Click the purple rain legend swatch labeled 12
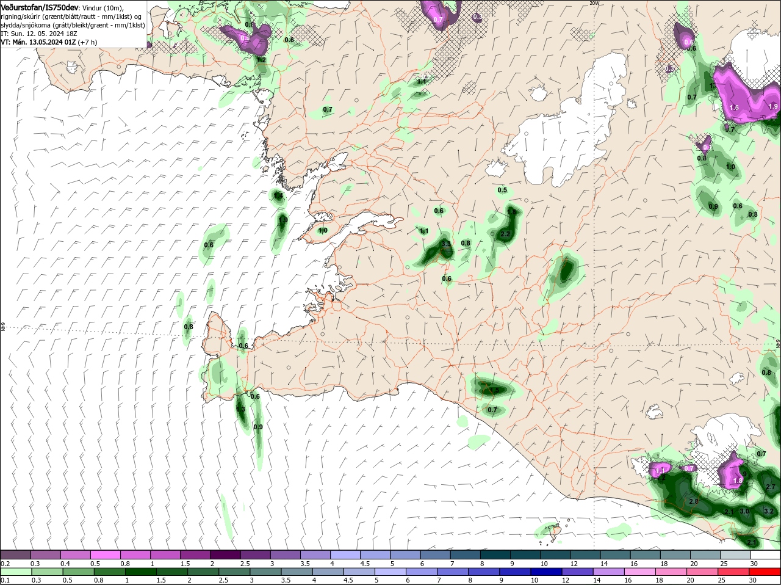This screenshot has width=781, height=585. [x=578, y=572]
